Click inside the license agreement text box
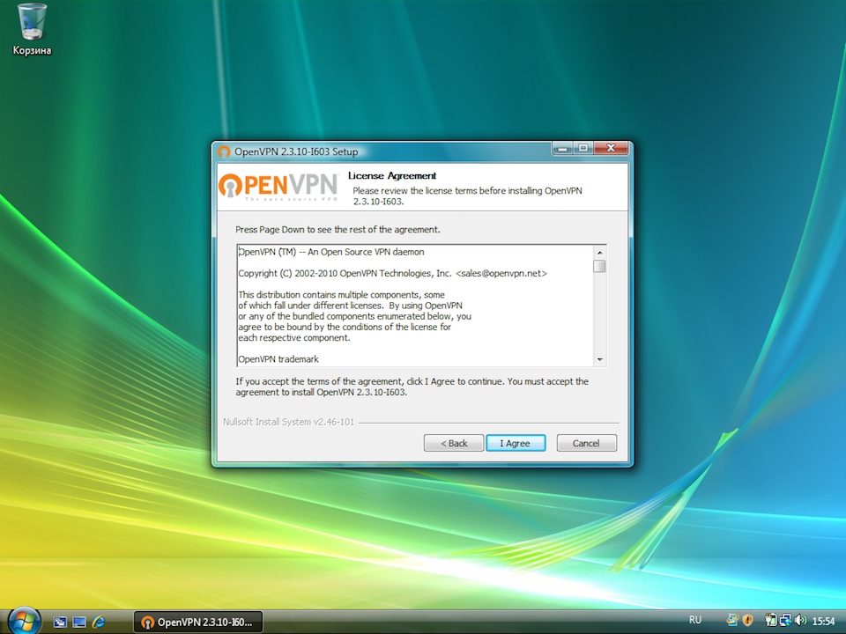The height and width of the screenshot is (634, 846). click(415, 306)
